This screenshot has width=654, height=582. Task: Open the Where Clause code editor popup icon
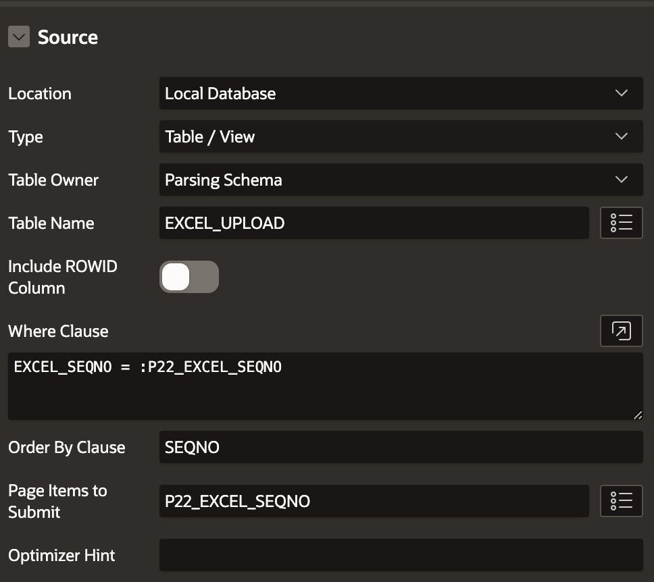[621, 331]
